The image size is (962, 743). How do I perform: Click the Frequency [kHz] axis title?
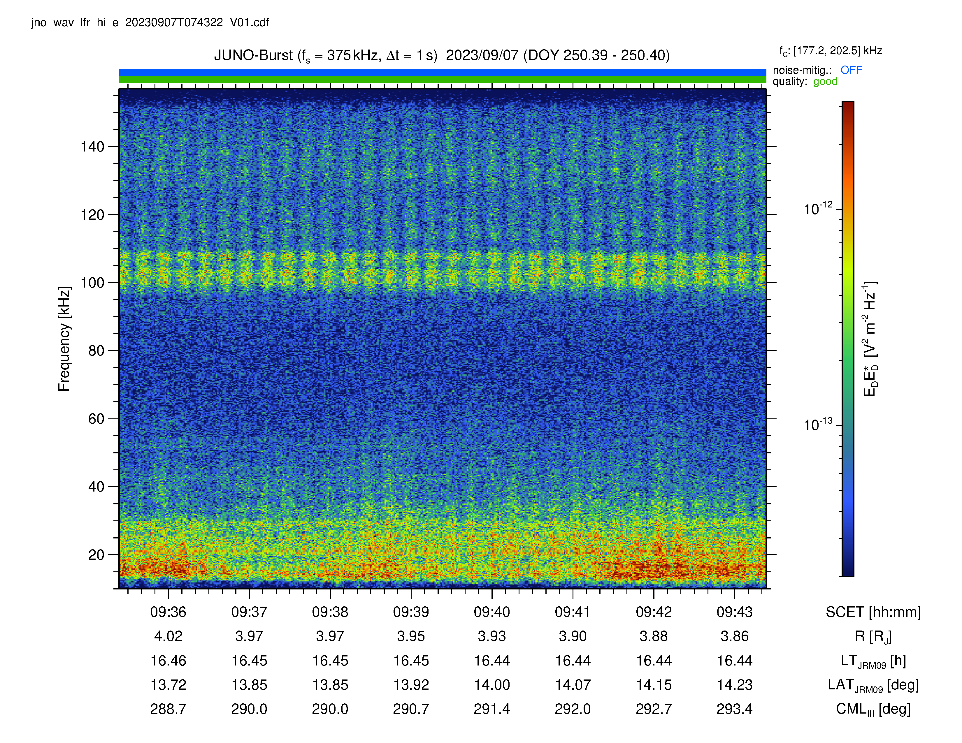pyautogui.click(x=64, y=339)
